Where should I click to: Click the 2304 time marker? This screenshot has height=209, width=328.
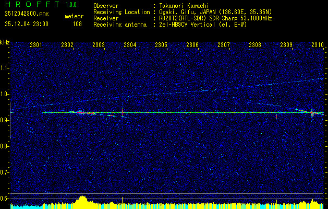click(130, 45)
